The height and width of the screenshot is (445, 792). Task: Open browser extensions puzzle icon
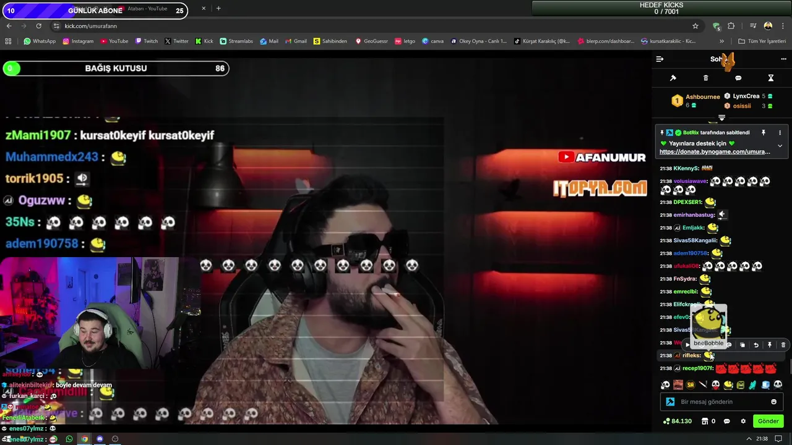(x=731, y=26)
